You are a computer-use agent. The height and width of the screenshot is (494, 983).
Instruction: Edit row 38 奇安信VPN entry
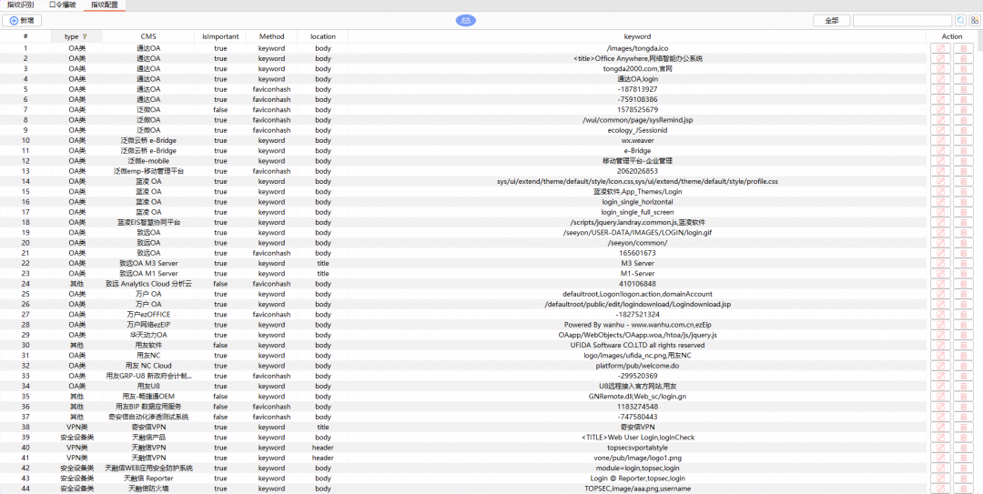pyautogui.click(x=940, y=427)
